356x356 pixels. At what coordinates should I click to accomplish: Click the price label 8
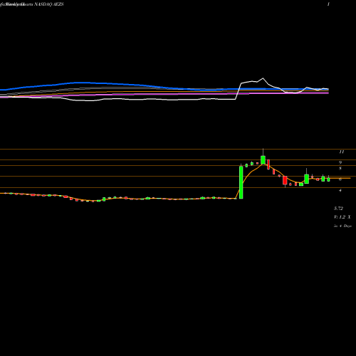pos(340,169)
